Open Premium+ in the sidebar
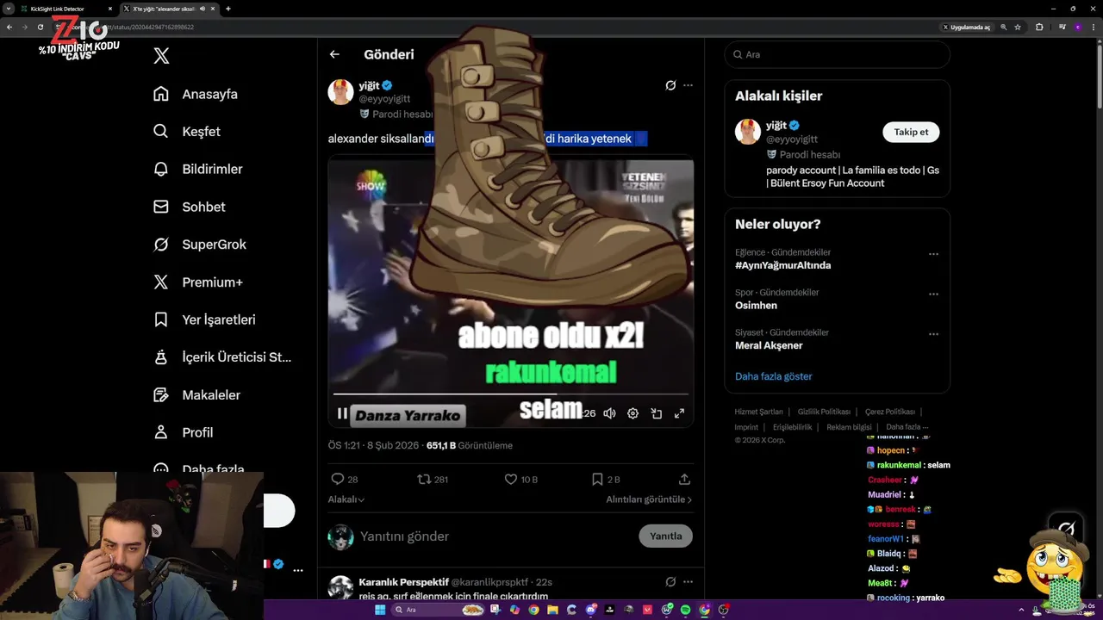The height and width of the screenshot is (620, 1103). click(x=198, y=282)
